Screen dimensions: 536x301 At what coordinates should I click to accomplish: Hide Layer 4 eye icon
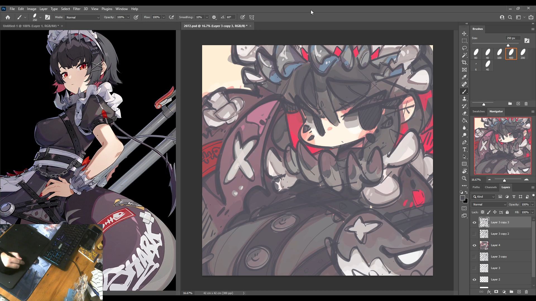(474, 245)
